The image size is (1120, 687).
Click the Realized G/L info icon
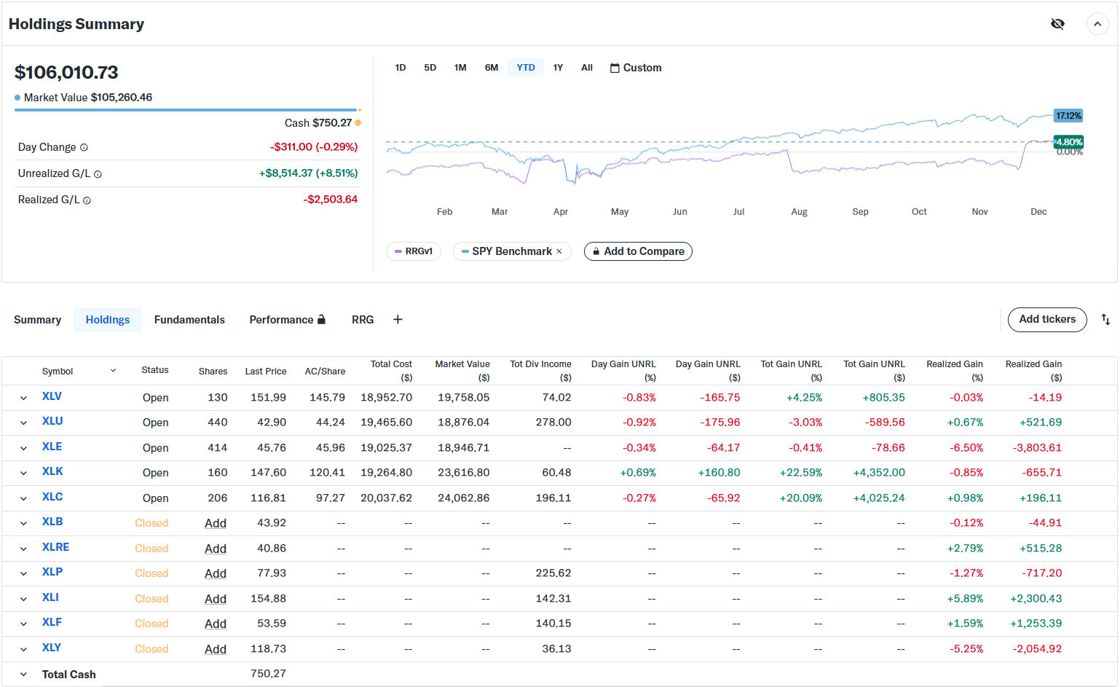(x=87, y=200)
